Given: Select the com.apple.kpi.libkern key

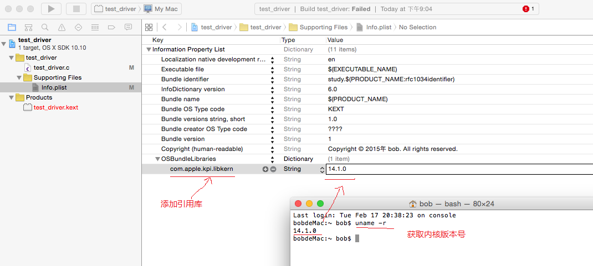Looking at the screenshot, I should [x=202, y=169].
